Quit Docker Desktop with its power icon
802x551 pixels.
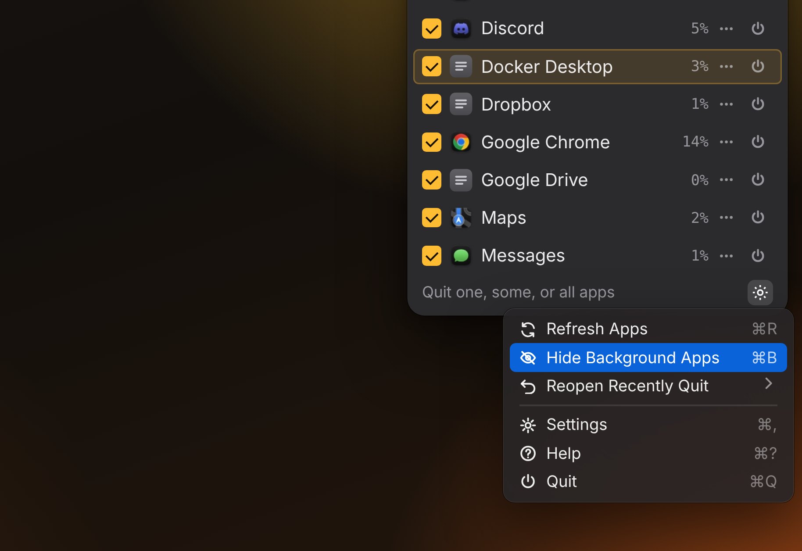coord(758,66)
